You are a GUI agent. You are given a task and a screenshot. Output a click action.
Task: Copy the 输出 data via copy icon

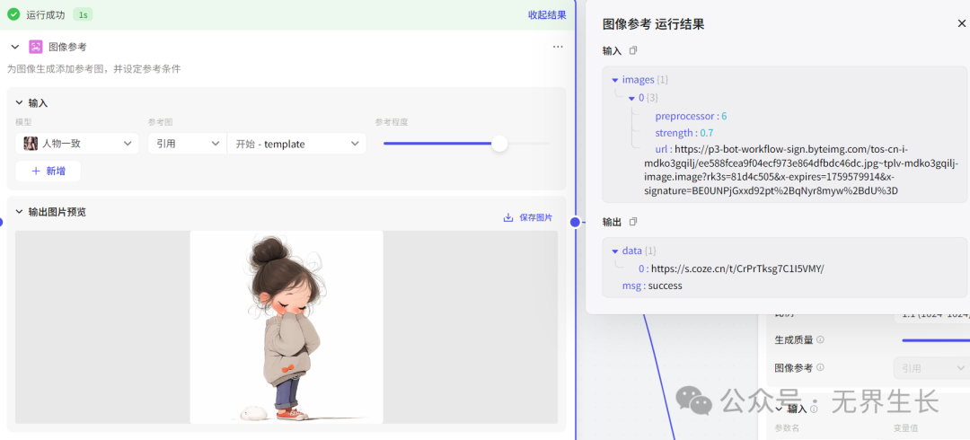tap(633, 222)
